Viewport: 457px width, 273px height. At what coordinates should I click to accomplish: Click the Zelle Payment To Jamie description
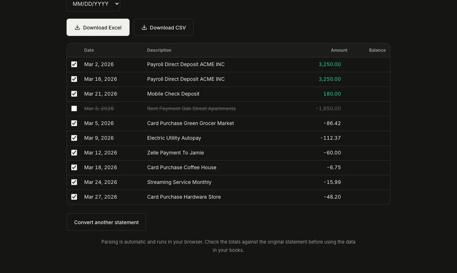(x=175, y=153)
